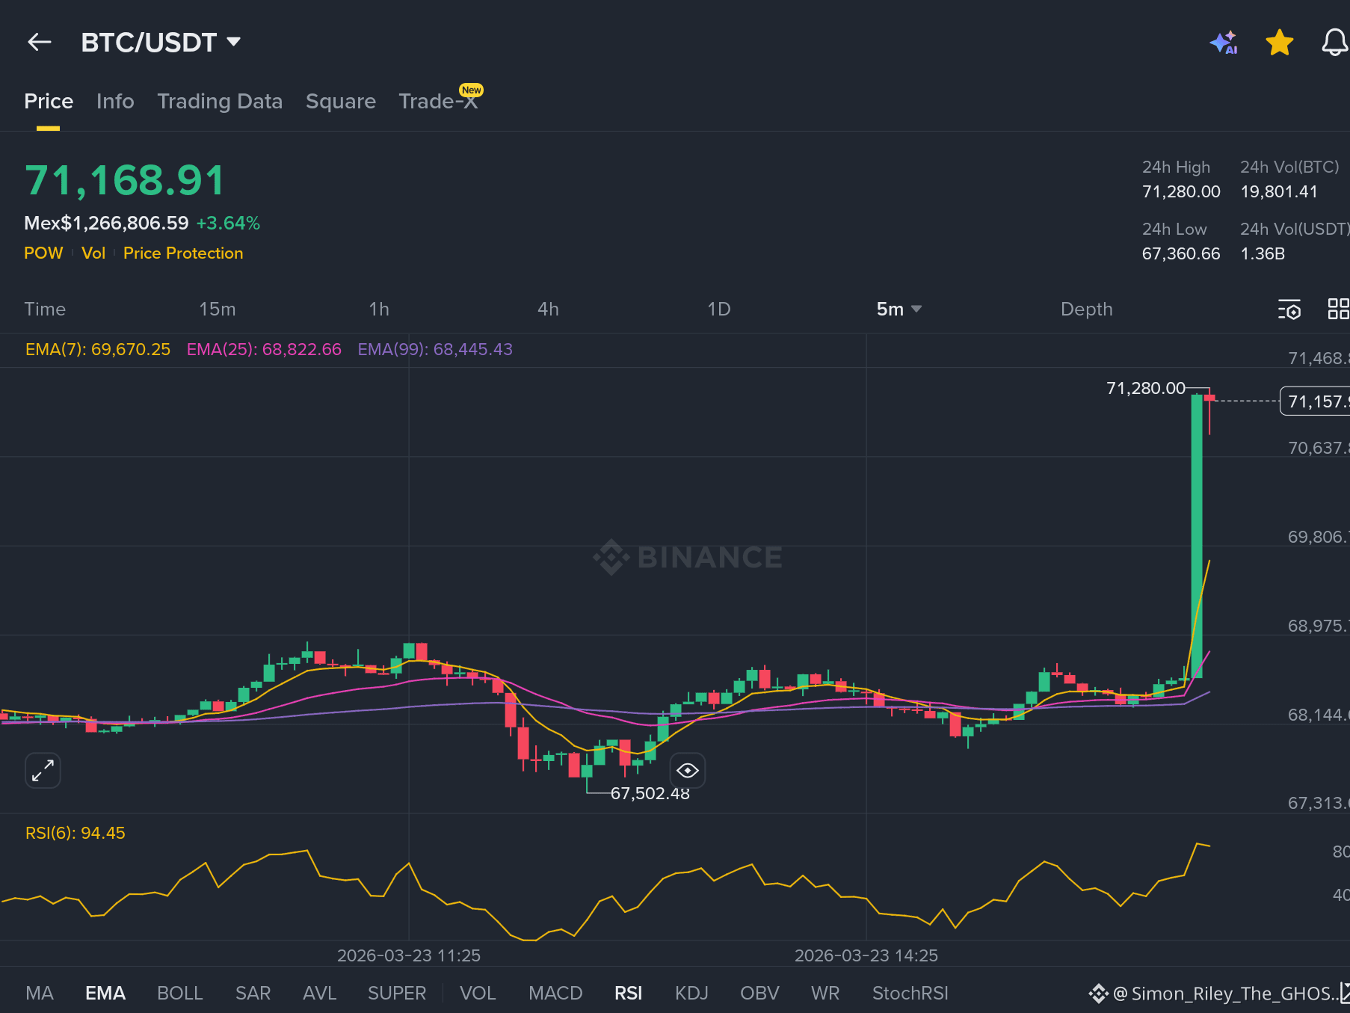
Task: Enable the MACD sub-indicator
Action: 555,993
